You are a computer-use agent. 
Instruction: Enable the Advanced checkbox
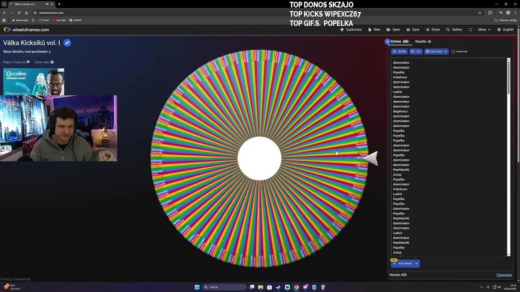coord(453,52)
